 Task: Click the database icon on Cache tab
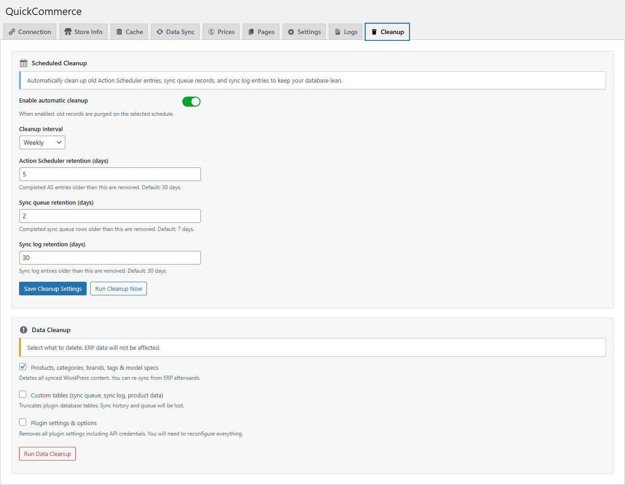point(119,32)
